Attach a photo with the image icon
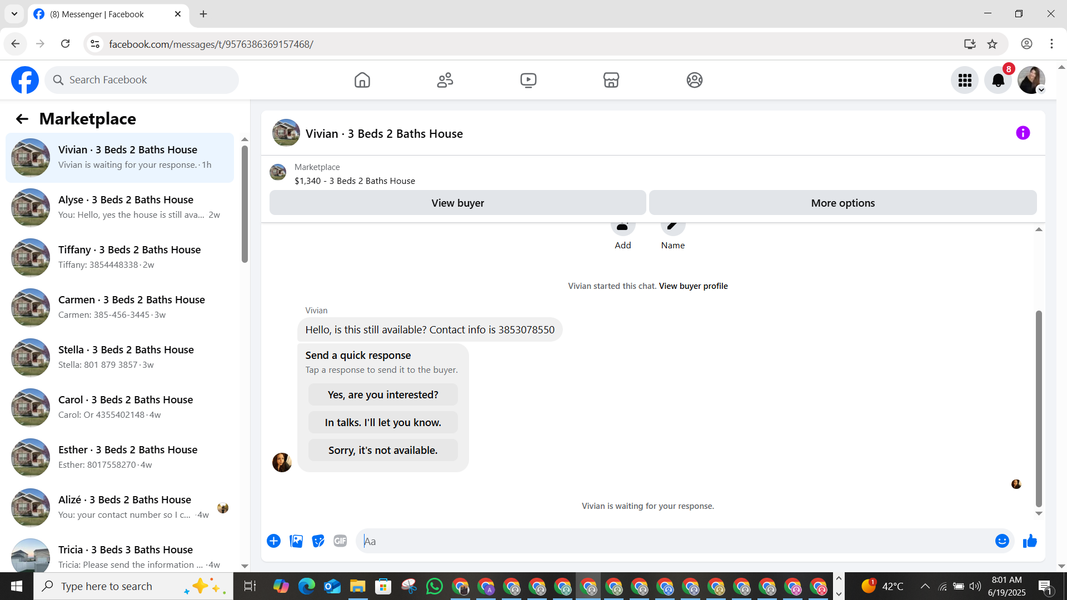The width and height of the screenshot is (1067, 600). 296,541
